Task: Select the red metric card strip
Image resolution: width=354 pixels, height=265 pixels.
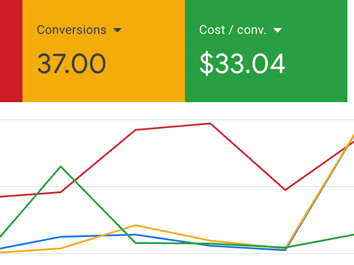Action: [11, 51]
